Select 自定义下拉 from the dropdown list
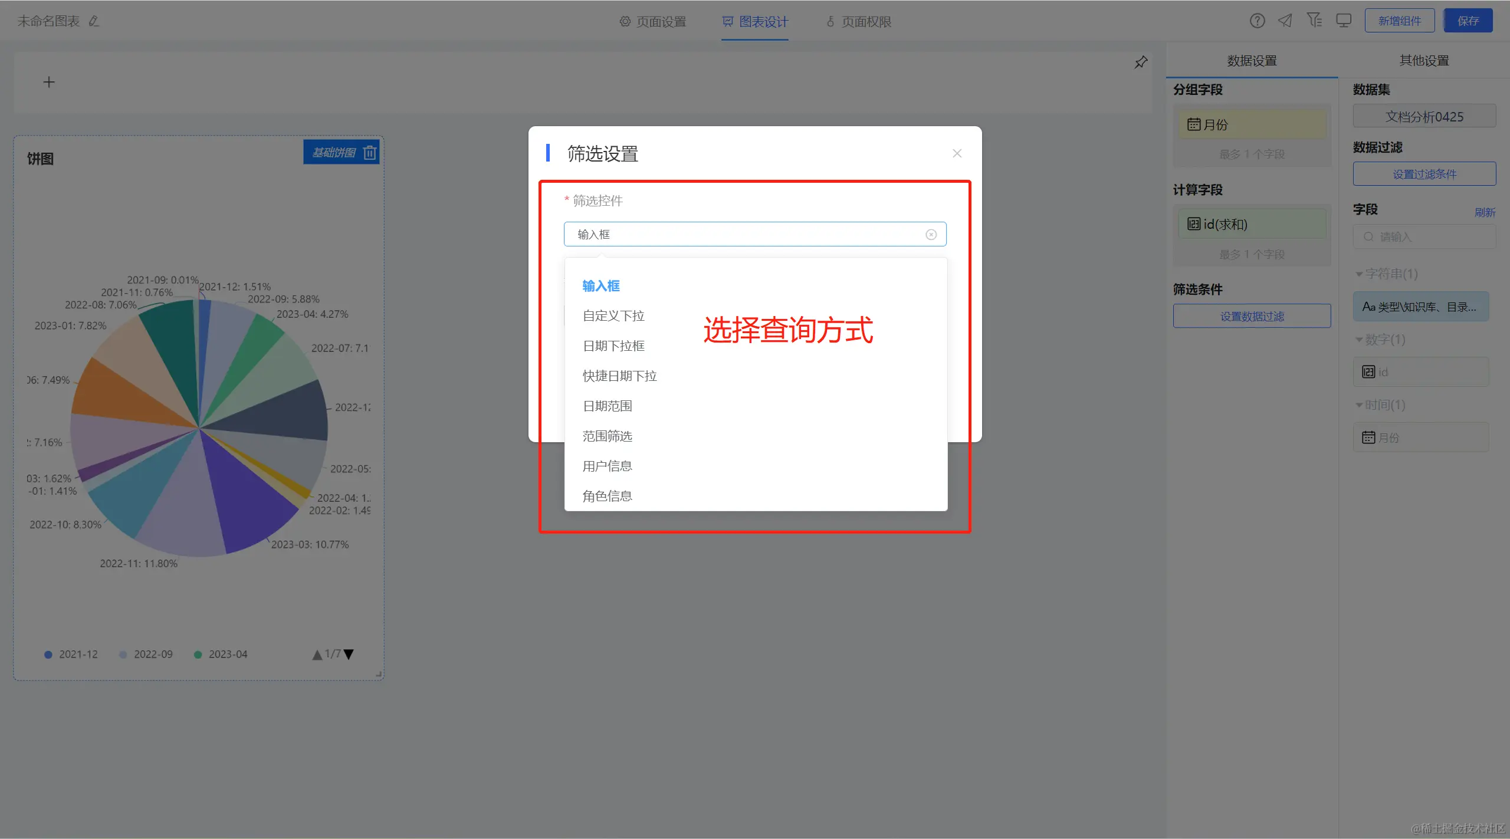Viewport: 1510px width, 839px height. click(613, 316)
